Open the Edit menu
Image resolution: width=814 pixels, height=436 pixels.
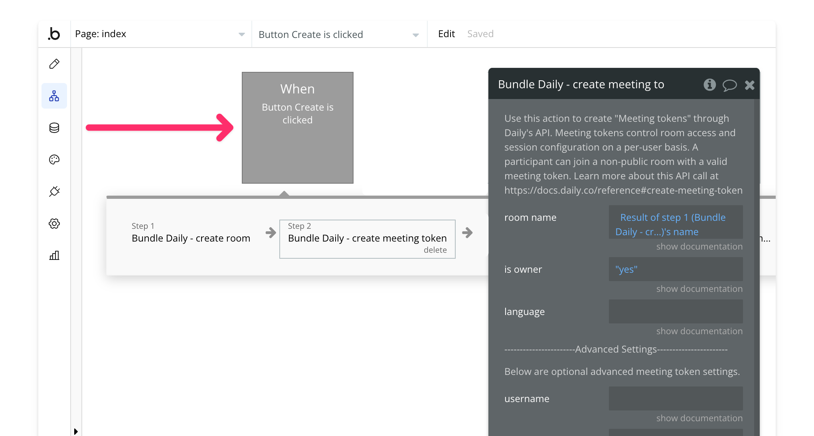pyautogui.click(x=446, y=34)
